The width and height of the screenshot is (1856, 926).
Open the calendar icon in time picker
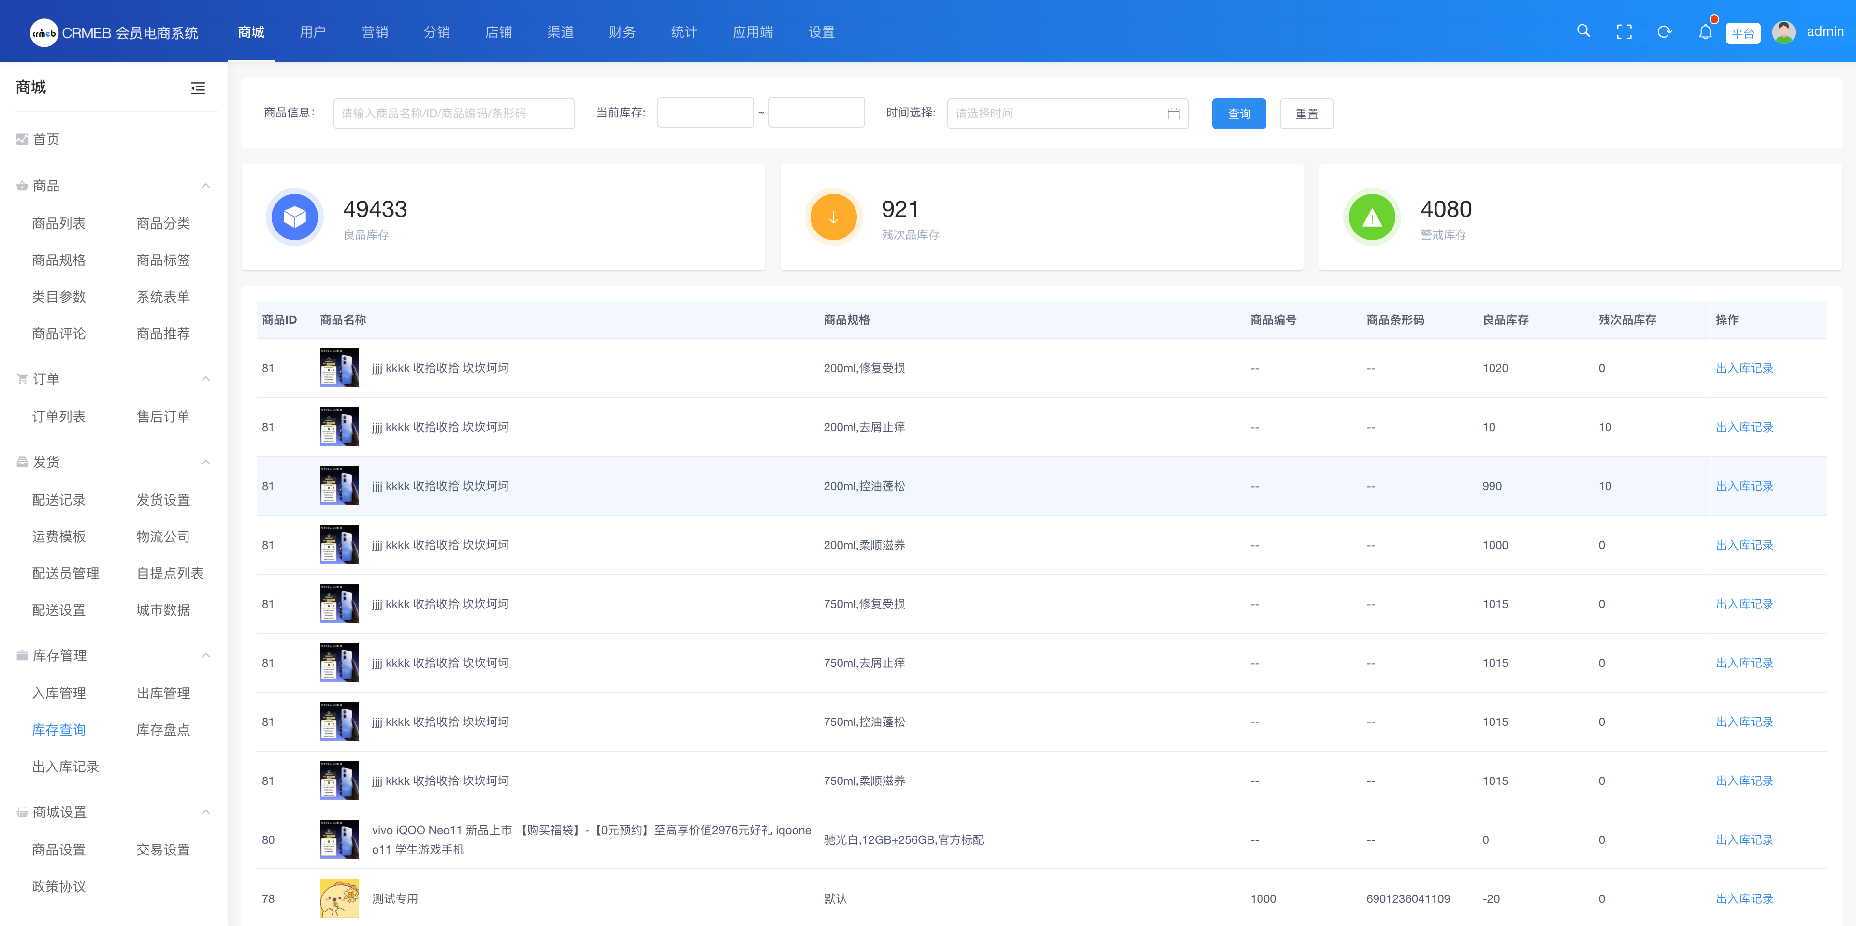pos(1173,114)
